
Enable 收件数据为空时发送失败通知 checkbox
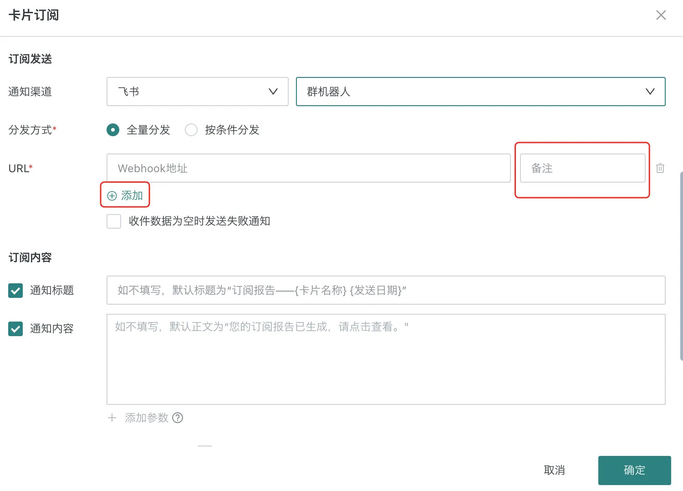[114, 221]
